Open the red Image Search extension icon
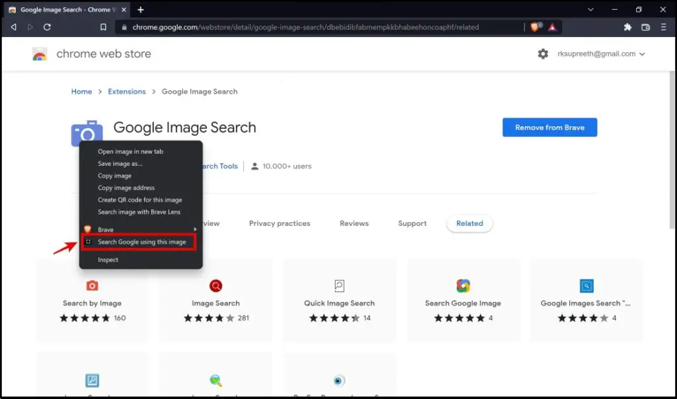Image resolution: width=677 pixels, height=399 pixels. pos(216,285)
